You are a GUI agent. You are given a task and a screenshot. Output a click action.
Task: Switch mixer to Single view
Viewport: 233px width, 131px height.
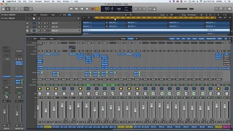click(123, 39)
